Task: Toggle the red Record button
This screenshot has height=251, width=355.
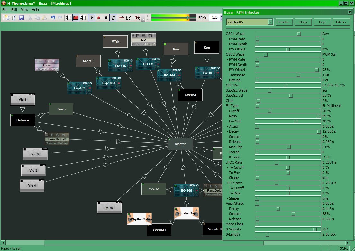Action: pyautogui.click(x=99, y=18)
